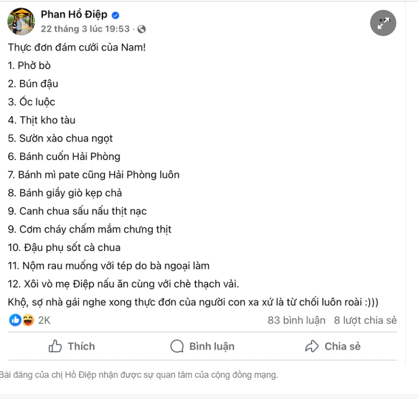Click the post timestamp 22 tháng 3 lúc 19:53
Viewport: 418px width, 399px height.
(x=85, y=29)
